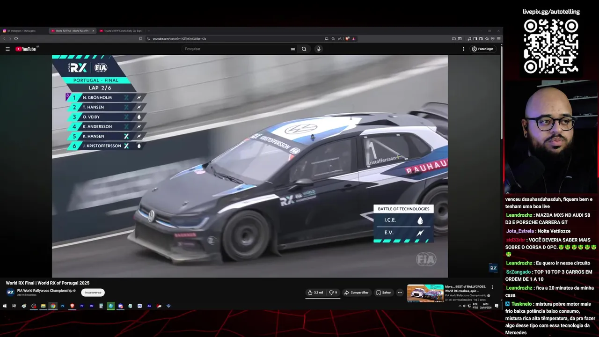
Task: Go forward in browser history
Action: pos(10,38)
